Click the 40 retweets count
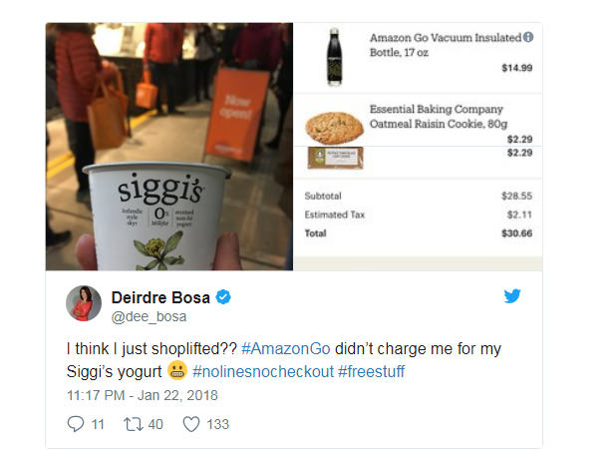This screenshot has width=613, height=452. click(155, 424)
